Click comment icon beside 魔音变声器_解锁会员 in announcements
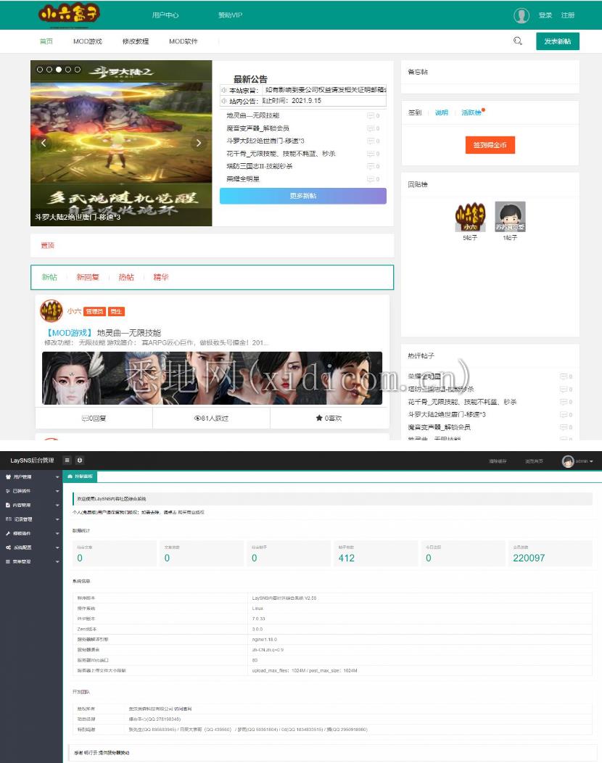 pos(371,128)
